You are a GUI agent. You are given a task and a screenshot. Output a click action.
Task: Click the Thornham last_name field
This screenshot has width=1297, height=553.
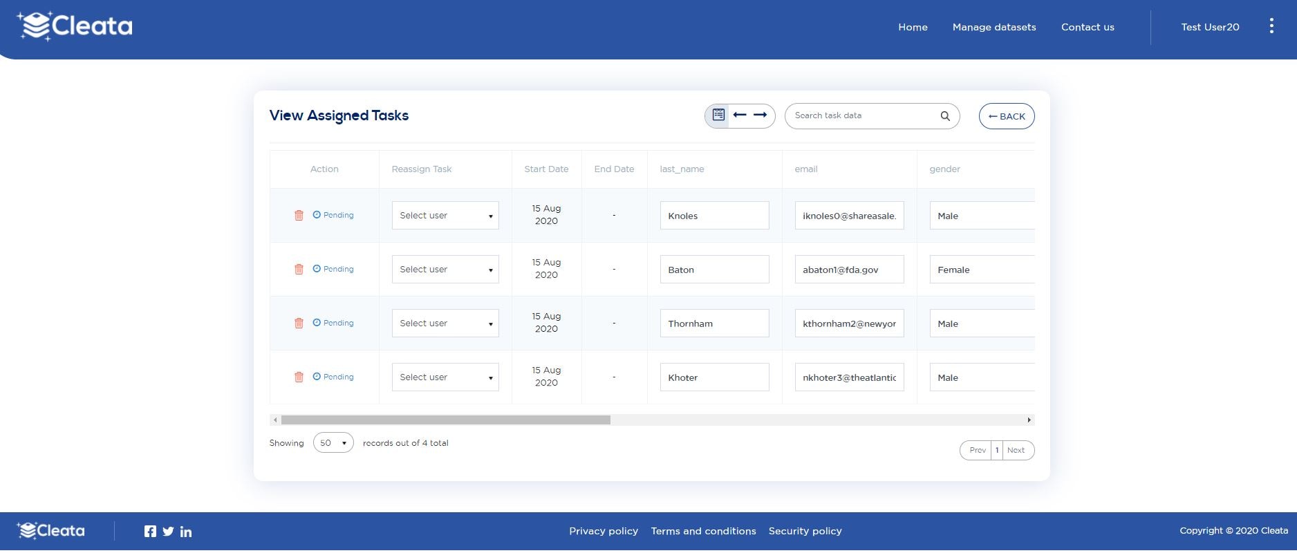(714, 324)
